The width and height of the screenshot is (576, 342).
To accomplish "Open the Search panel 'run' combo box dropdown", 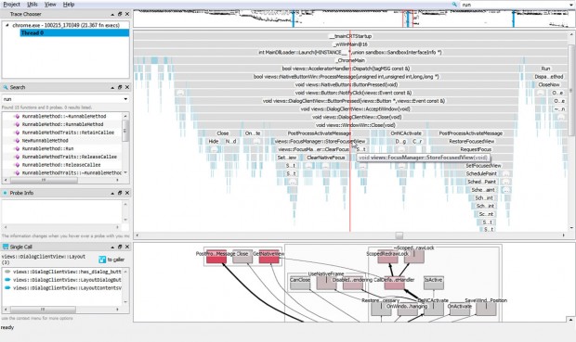I will pyautogui.click(x=125, y=99).
